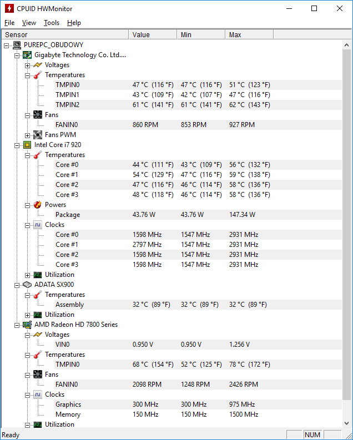
Task: Select the TMPIN1 row
Action: 198,95
